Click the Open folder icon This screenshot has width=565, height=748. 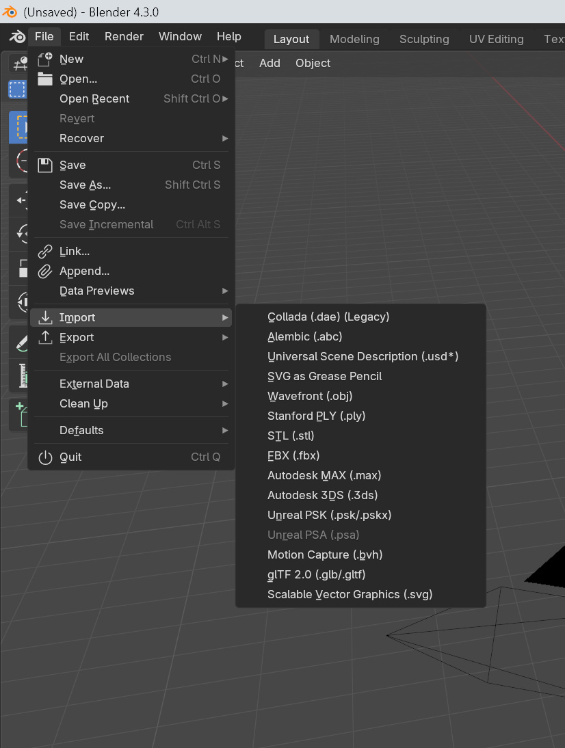tap(45, 79)
